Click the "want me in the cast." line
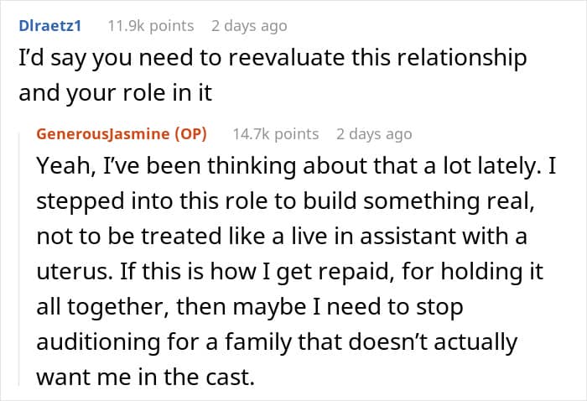This screenshot has height=401, width=587. [x=146, y=378]
